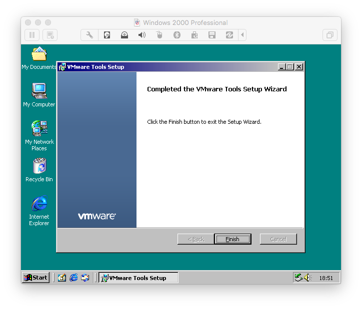Click the disabled Back button
The height and width of the screenshot is (309, 362).
196,239
